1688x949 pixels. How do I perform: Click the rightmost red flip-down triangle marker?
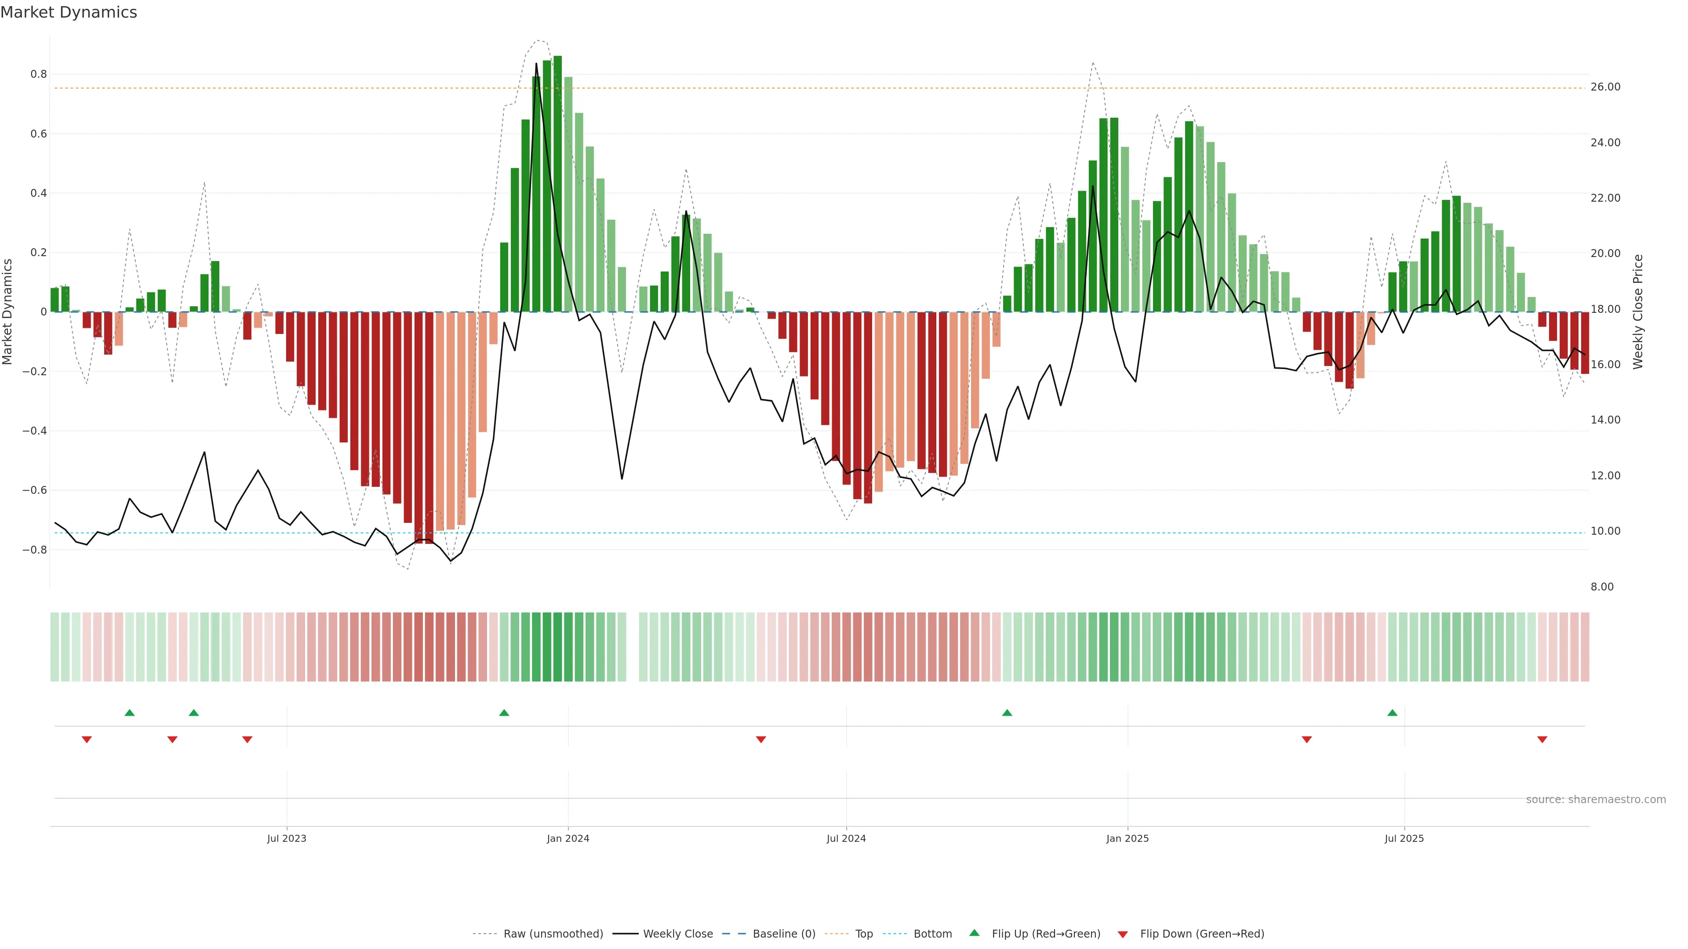click(x=1542, y=739)
